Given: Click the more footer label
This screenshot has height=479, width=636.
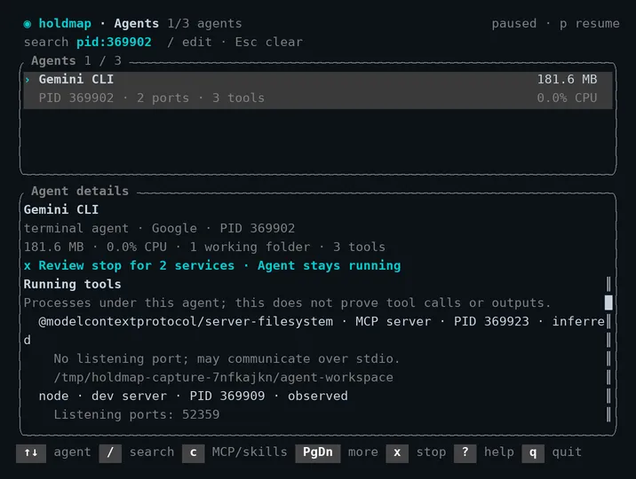Looking at the screenshot, I should click(x=363, y=452).
